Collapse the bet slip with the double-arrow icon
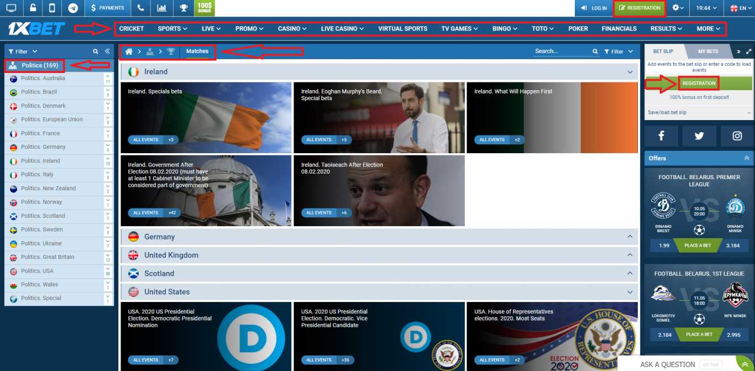755x371 pixels. click(x=738, y=51)
